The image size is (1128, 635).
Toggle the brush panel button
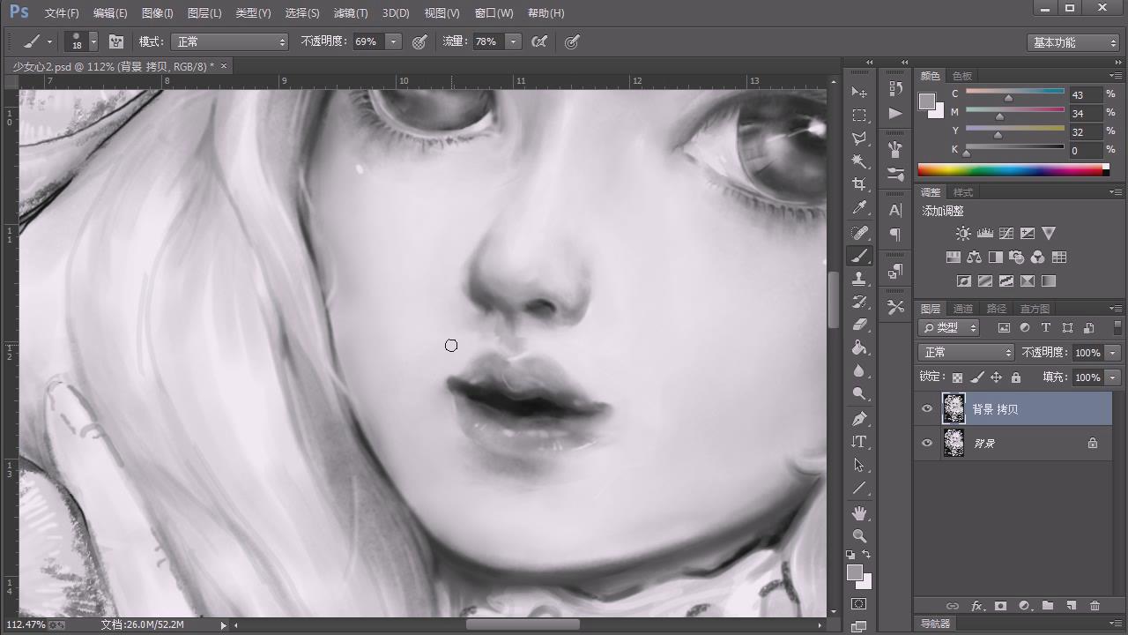(115, 41)
